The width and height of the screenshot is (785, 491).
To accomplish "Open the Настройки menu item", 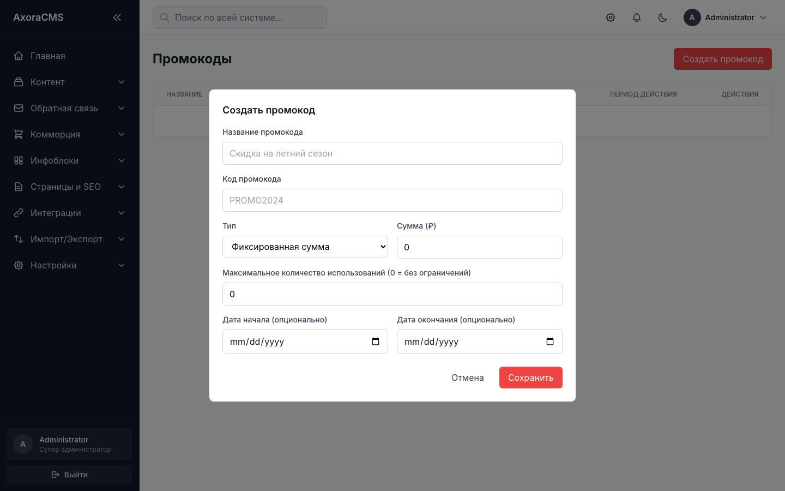I will pyautogui.click(x=70, y=265).
